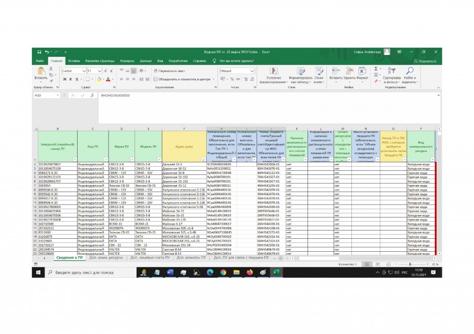Align cell text to the left
The image size is (474, 334).
coord(121,79)
